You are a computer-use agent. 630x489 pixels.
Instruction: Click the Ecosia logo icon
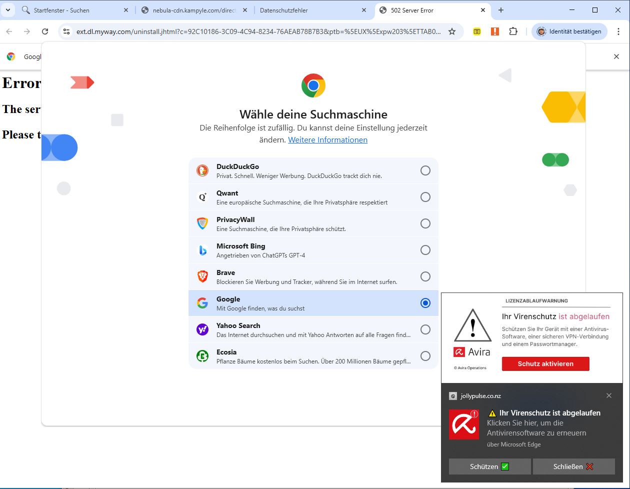[202, 356]
